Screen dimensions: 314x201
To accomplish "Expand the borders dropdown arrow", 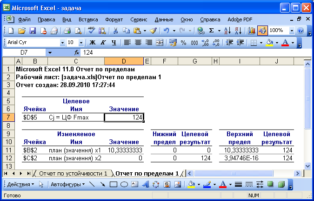I will pyautogui.click(x=261, y=43).
